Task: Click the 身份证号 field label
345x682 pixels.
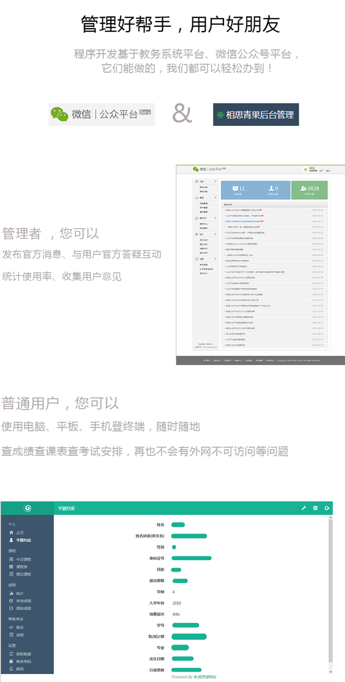Action: pos(157,558)
